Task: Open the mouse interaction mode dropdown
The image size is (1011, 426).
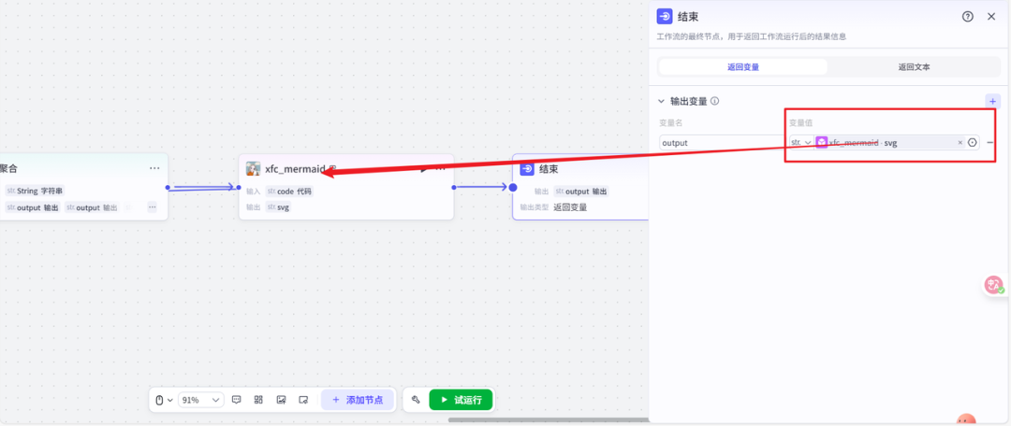Action: point(165,400)
